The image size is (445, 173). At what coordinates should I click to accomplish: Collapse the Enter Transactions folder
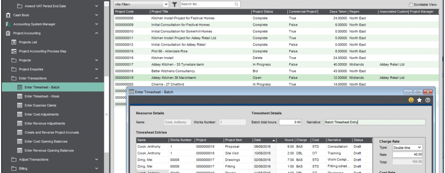click(96, 78)
